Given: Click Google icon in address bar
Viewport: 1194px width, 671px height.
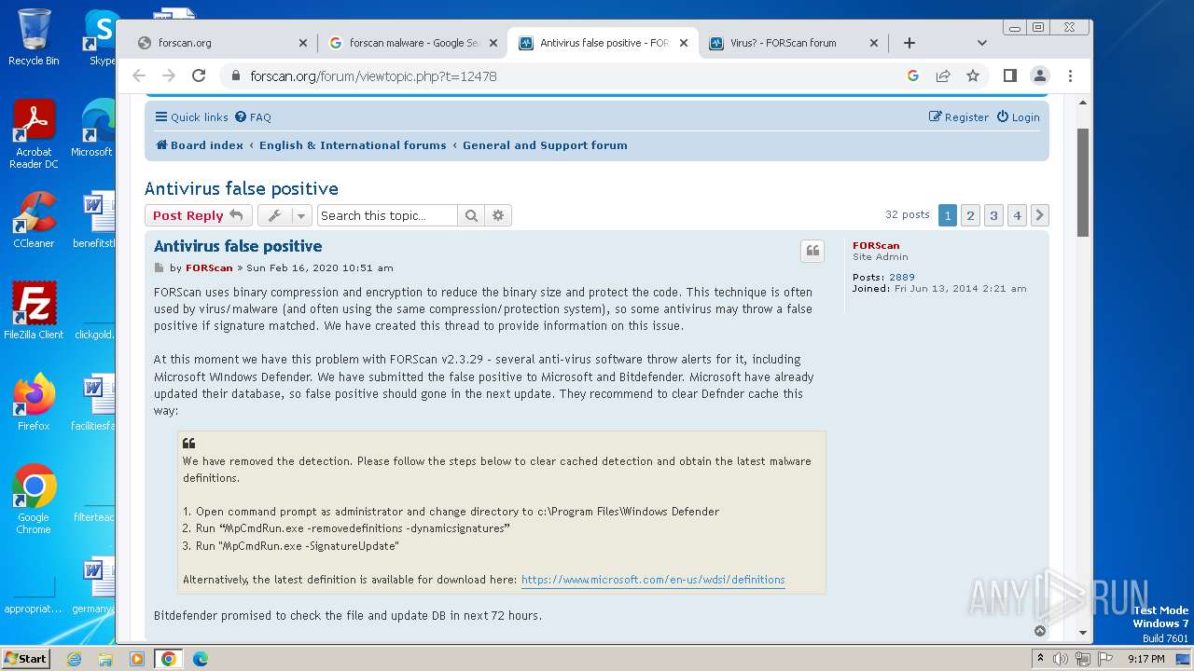Looking at the screenshot, I should tap(913, 75).
